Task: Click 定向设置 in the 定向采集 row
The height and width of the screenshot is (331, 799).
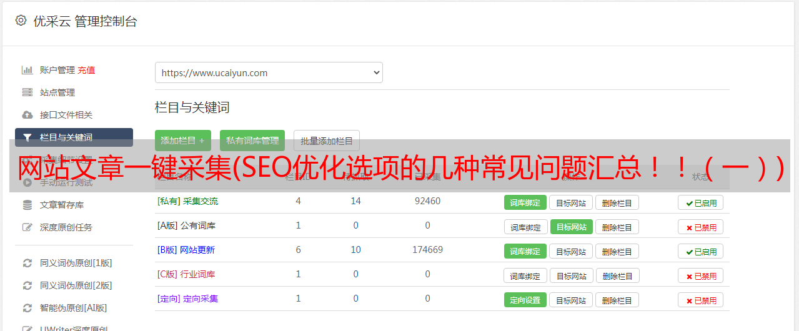Action: click(x=525, y=300)
